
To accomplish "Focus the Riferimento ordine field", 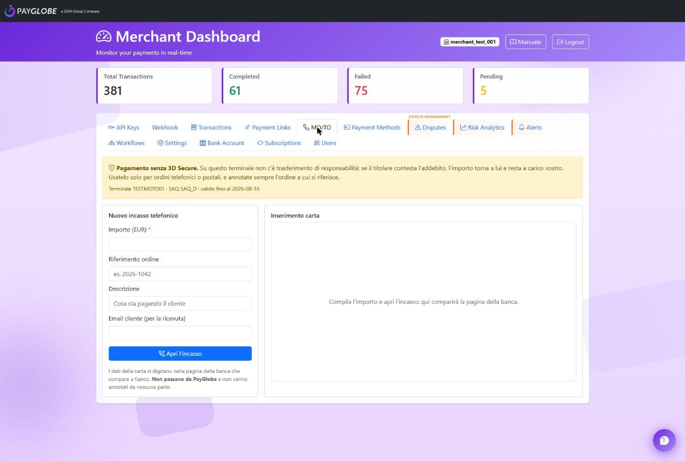I will click(x=180, y=274).
